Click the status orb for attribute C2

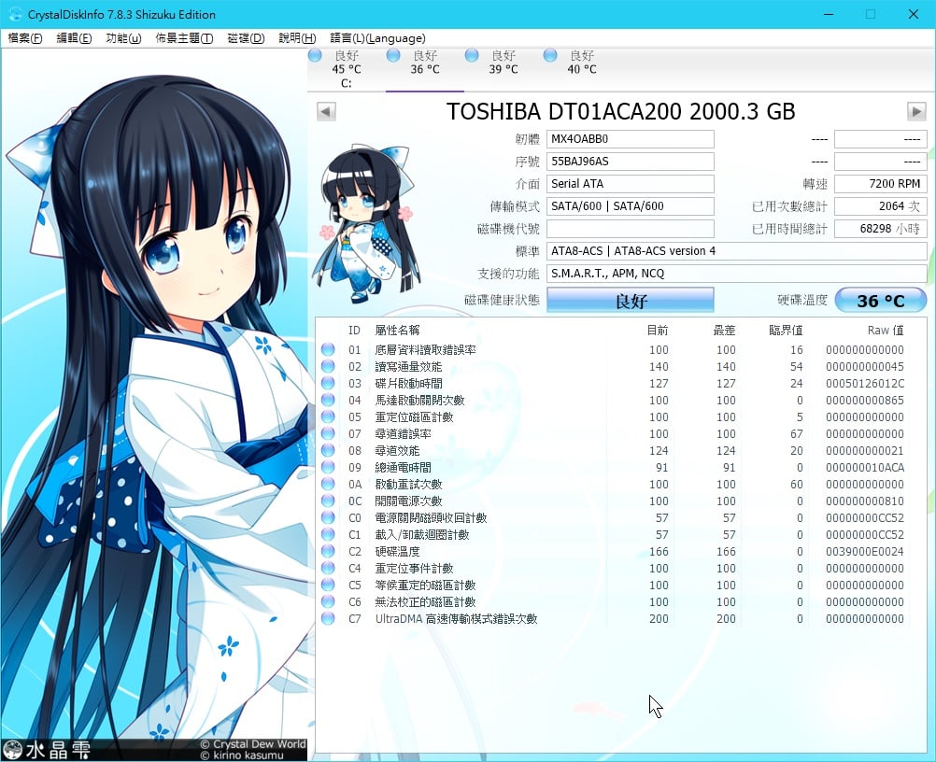point(328,551)
